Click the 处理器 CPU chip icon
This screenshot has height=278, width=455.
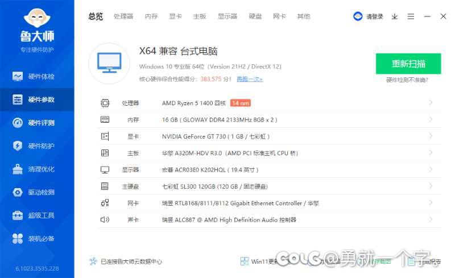105,103
